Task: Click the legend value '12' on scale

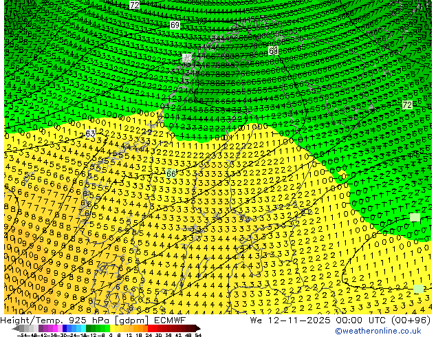Action: click(x=129, y=335)
